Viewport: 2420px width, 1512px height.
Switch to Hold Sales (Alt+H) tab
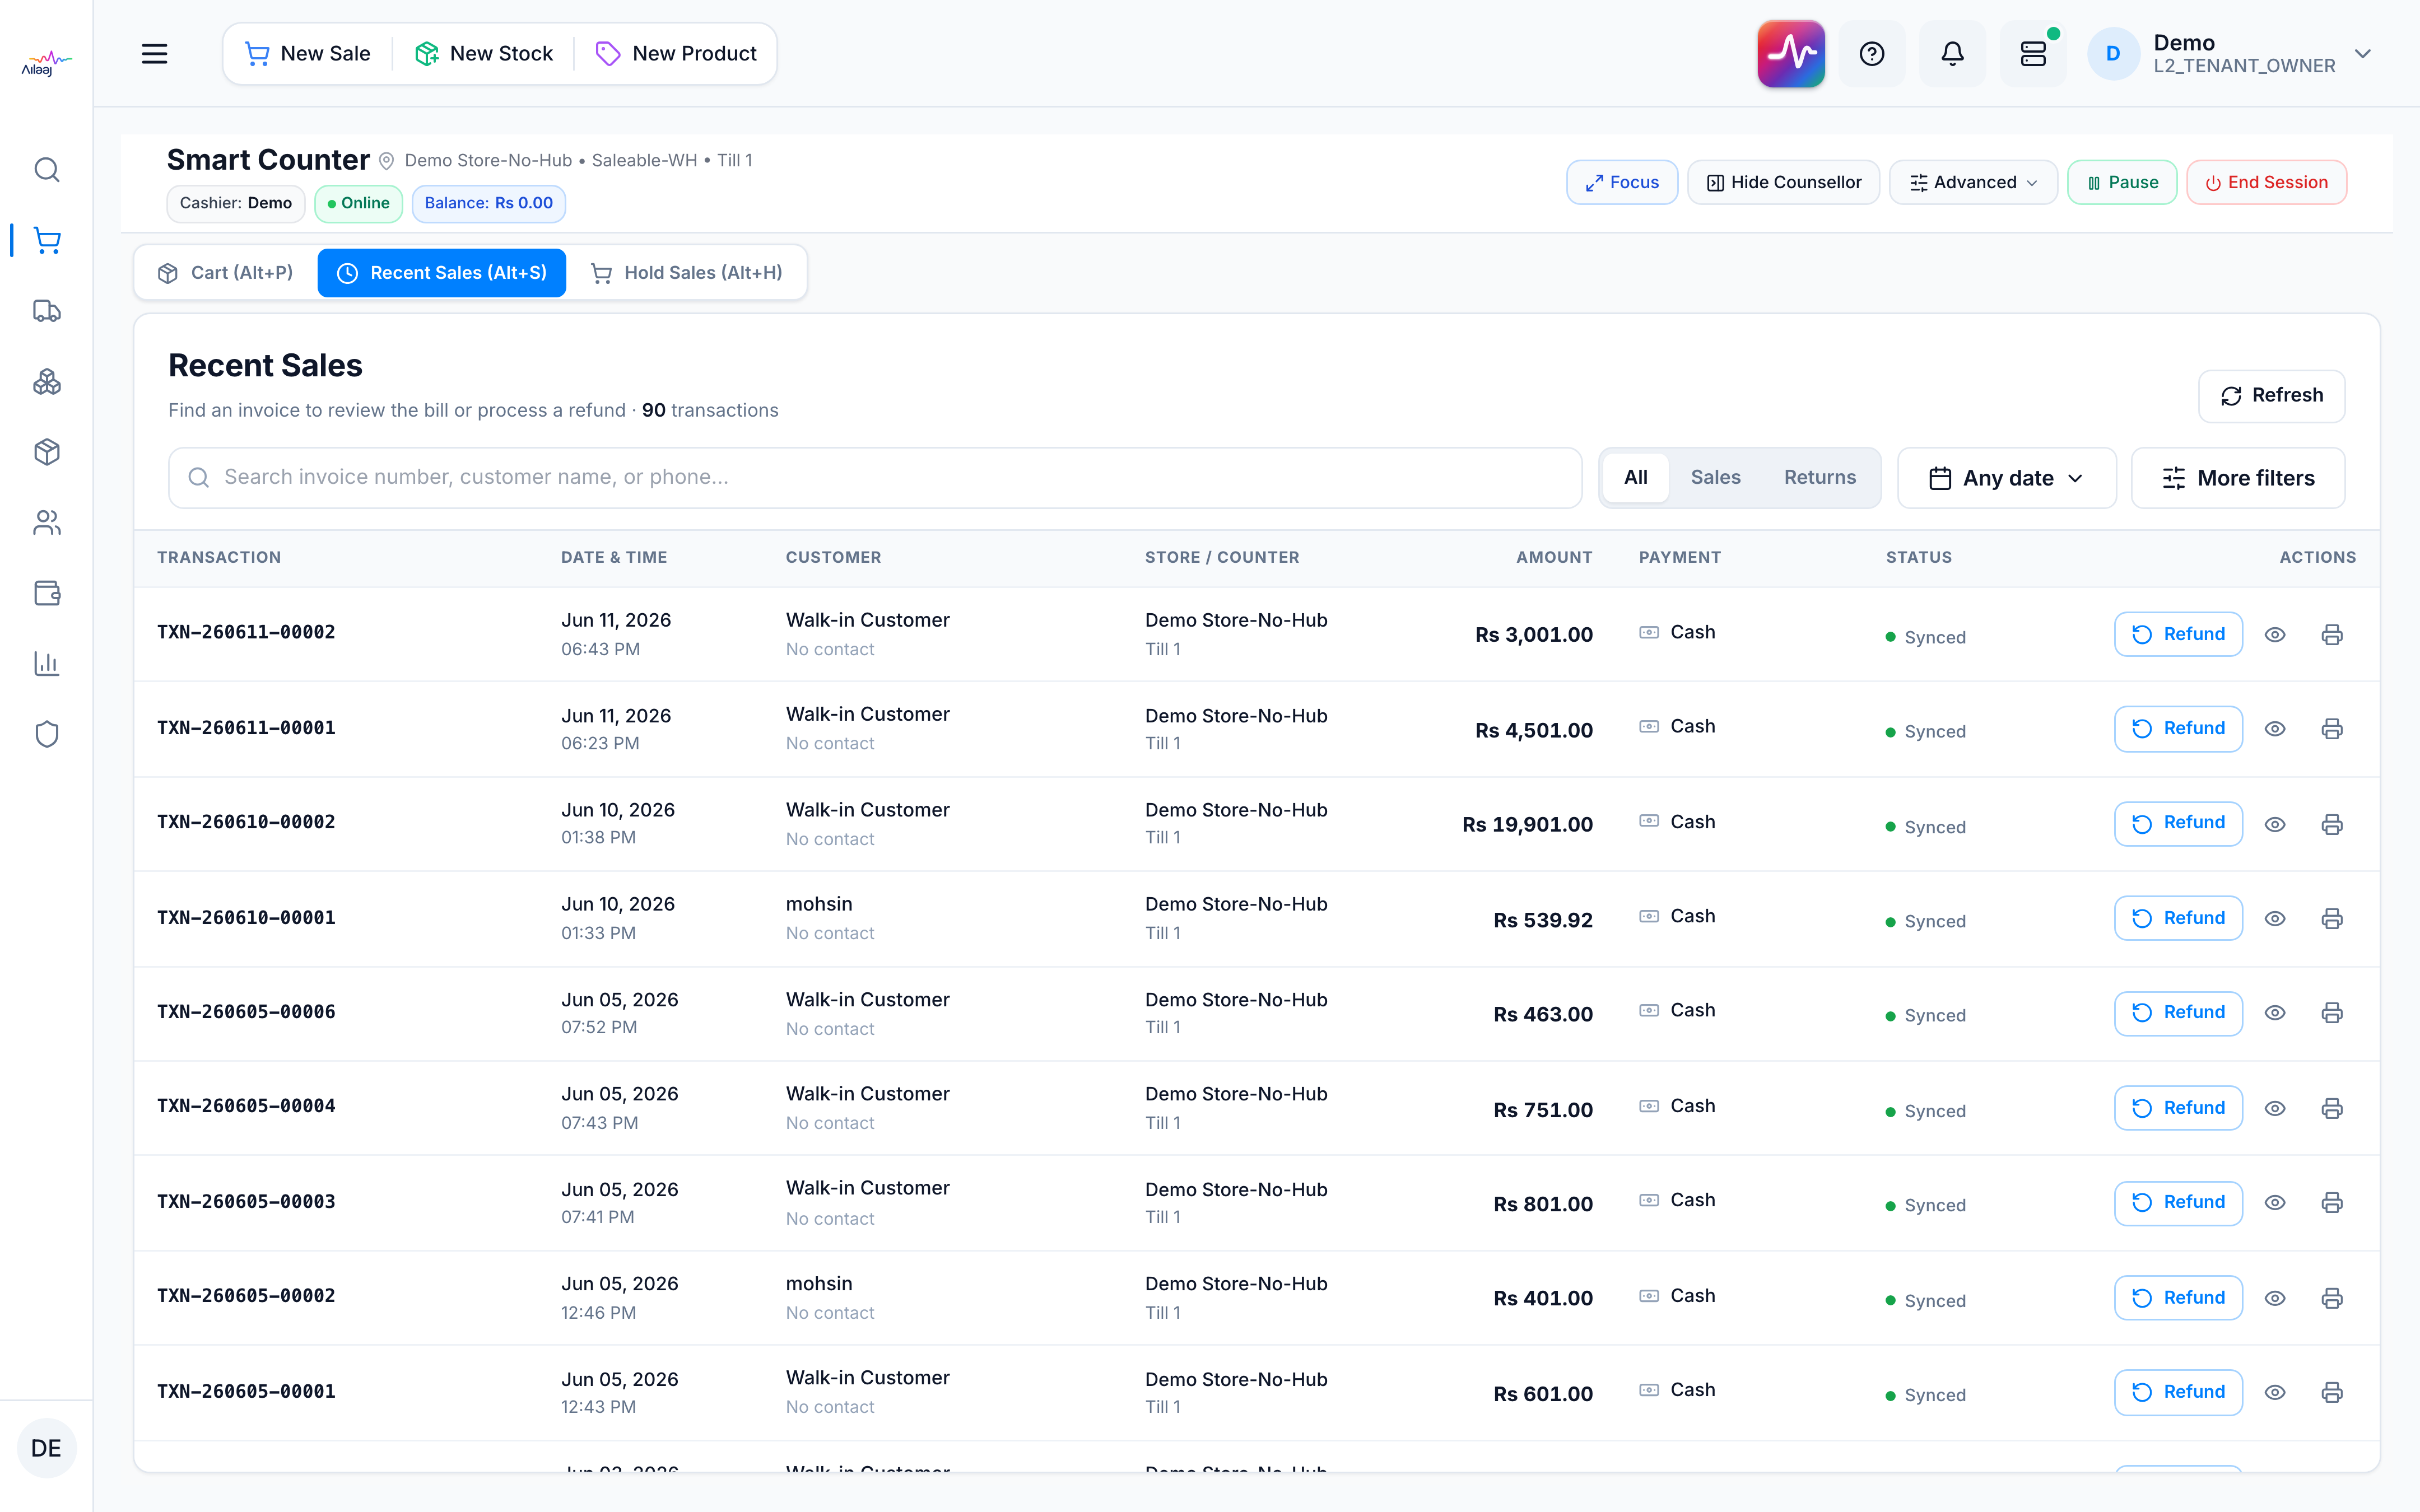[687, 273]
